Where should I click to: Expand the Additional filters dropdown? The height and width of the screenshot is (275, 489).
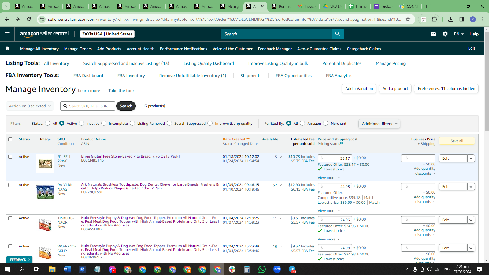[x=379, y=124]
